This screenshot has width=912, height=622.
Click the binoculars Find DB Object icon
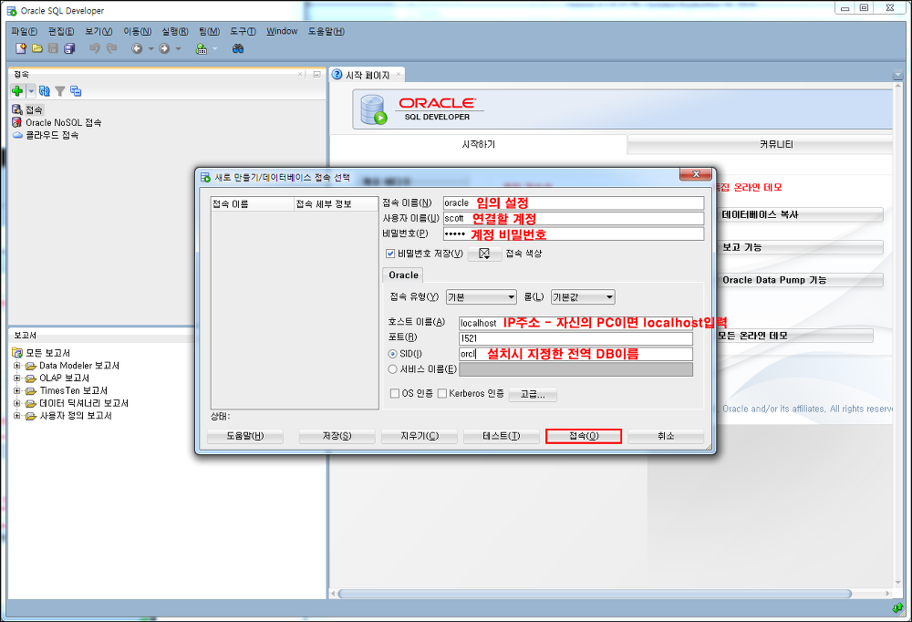point(238,48)
